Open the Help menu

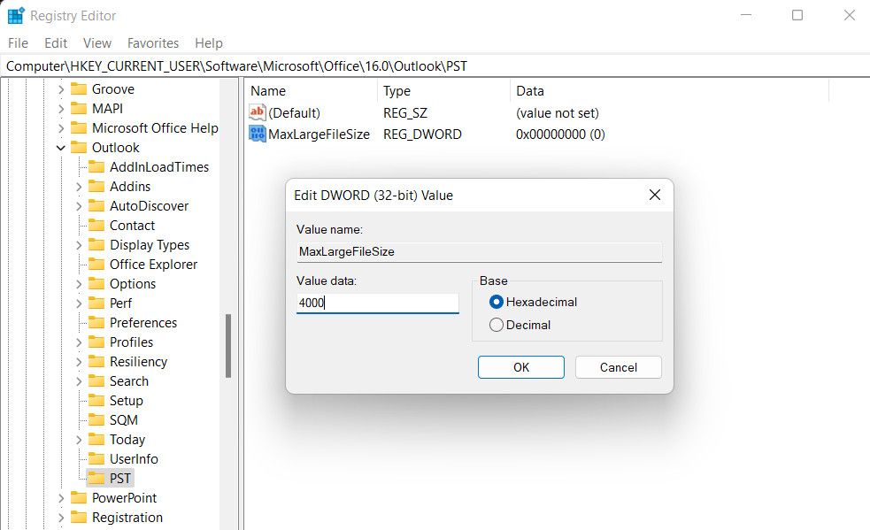click(209, 42)
